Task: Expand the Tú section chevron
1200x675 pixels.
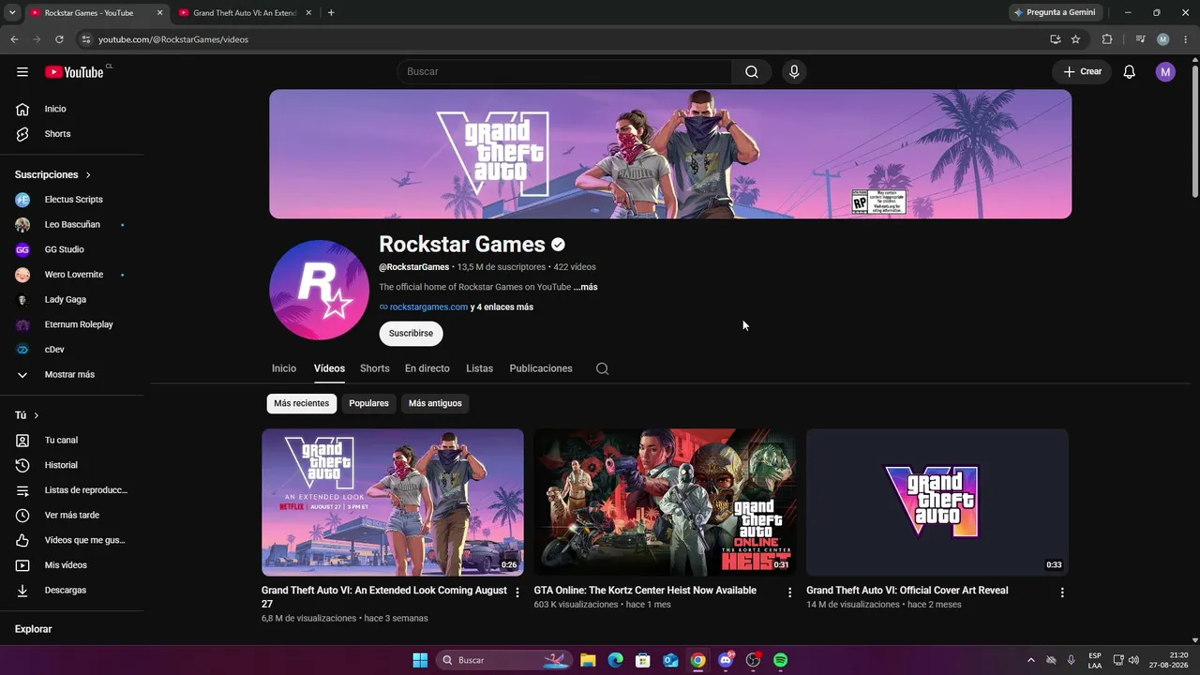Action: click(x=37, y=415)
